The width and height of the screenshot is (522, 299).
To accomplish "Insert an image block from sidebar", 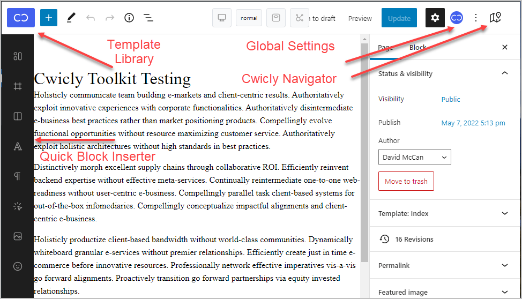I will tap(18, 236).
